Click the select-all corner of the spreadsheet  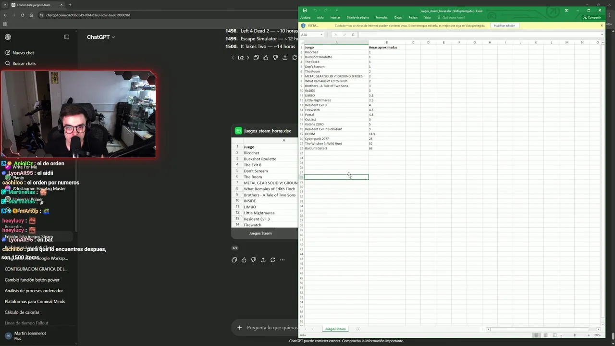301,42
